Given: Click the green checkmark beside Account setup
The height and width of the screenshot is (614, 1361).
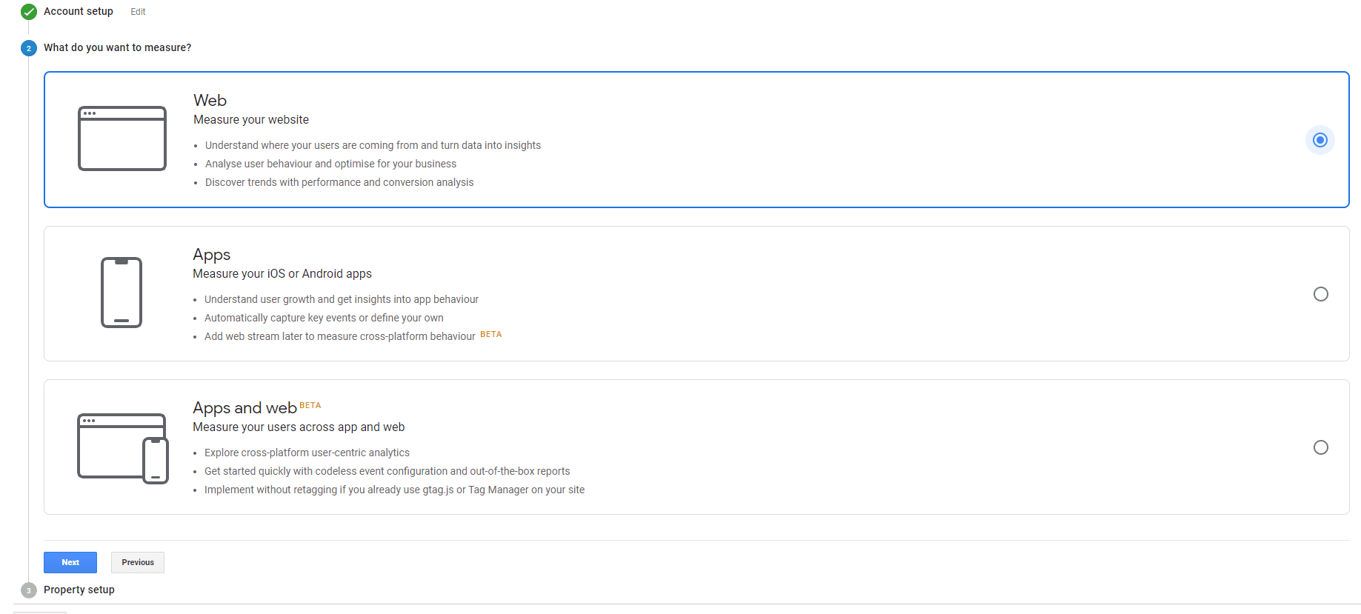Looking at the screenshot, I should (x=29, y=12).
